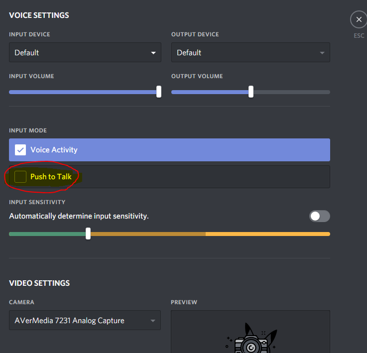Click the Input Device dropdown arrow
The width and height of the screenshot is (367, 353).
click(153, 53)
